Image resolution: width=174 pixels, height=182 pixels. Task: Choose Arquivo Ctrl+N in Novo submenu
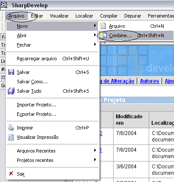[x=136, y=26]
